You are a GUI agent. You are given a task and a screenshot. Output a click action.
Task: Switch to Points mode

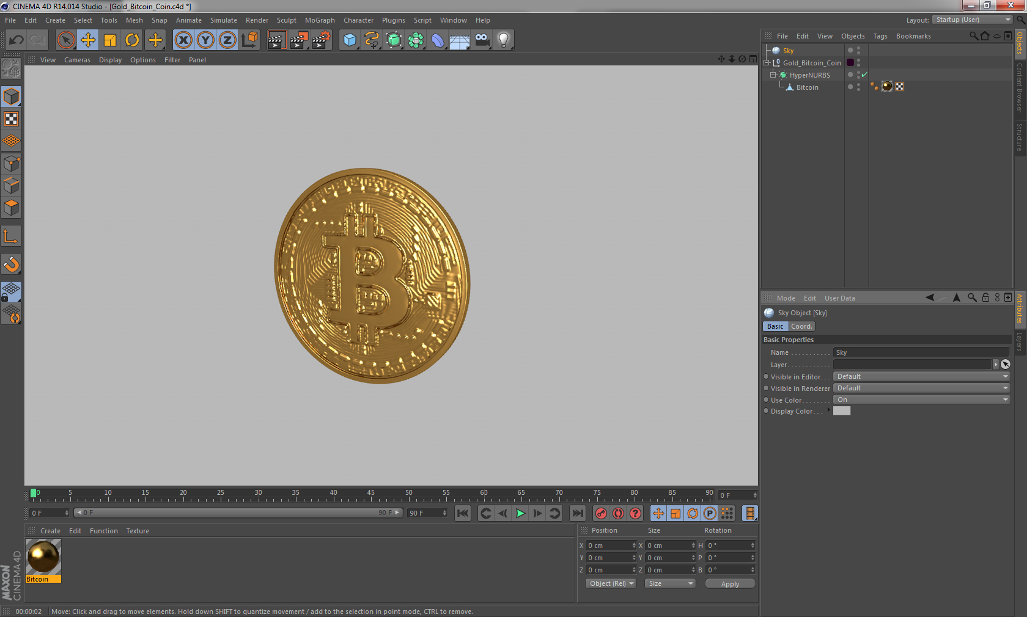coord(12,164)
